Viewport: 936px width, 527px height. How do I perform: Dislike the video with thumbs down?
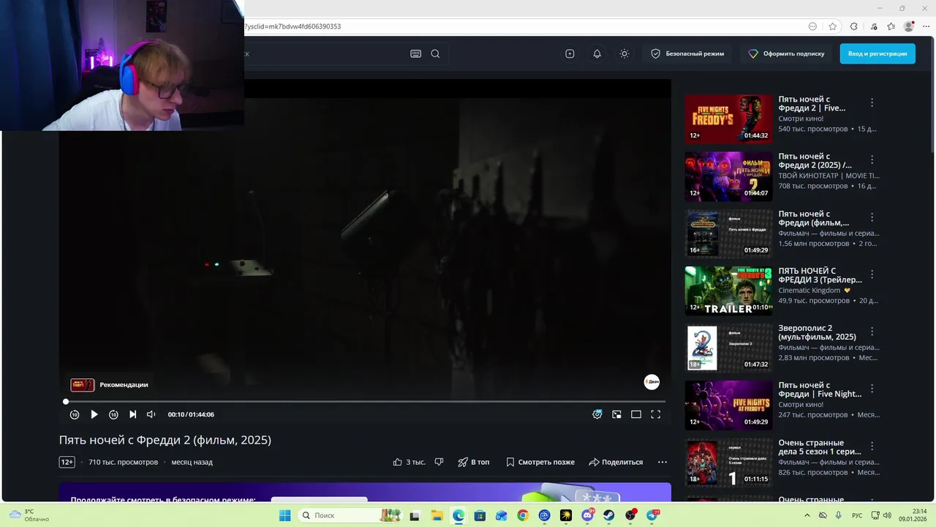tap(439, 462)
